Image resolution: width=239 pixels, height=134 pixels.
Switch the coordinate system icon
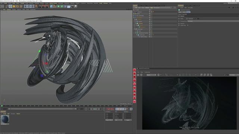[36, 6]
